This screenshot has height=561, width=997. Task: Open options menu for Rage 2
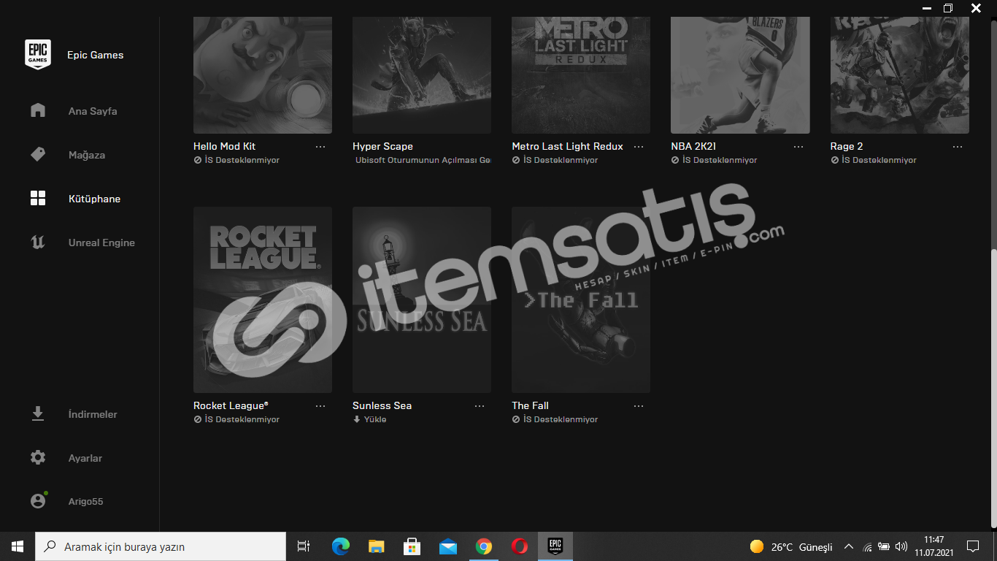tap(958, 147)
